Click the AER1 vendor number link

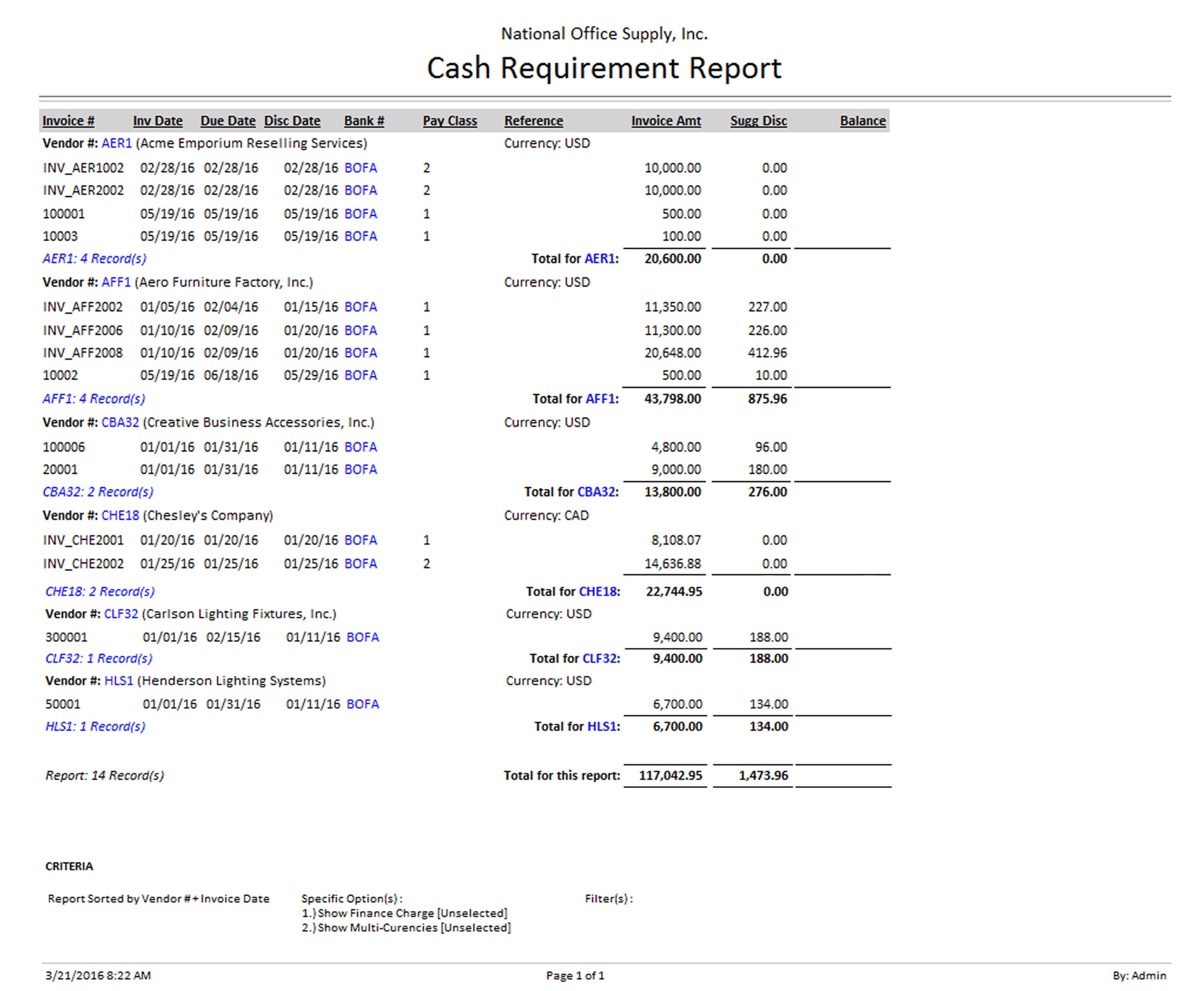(117, 143)
